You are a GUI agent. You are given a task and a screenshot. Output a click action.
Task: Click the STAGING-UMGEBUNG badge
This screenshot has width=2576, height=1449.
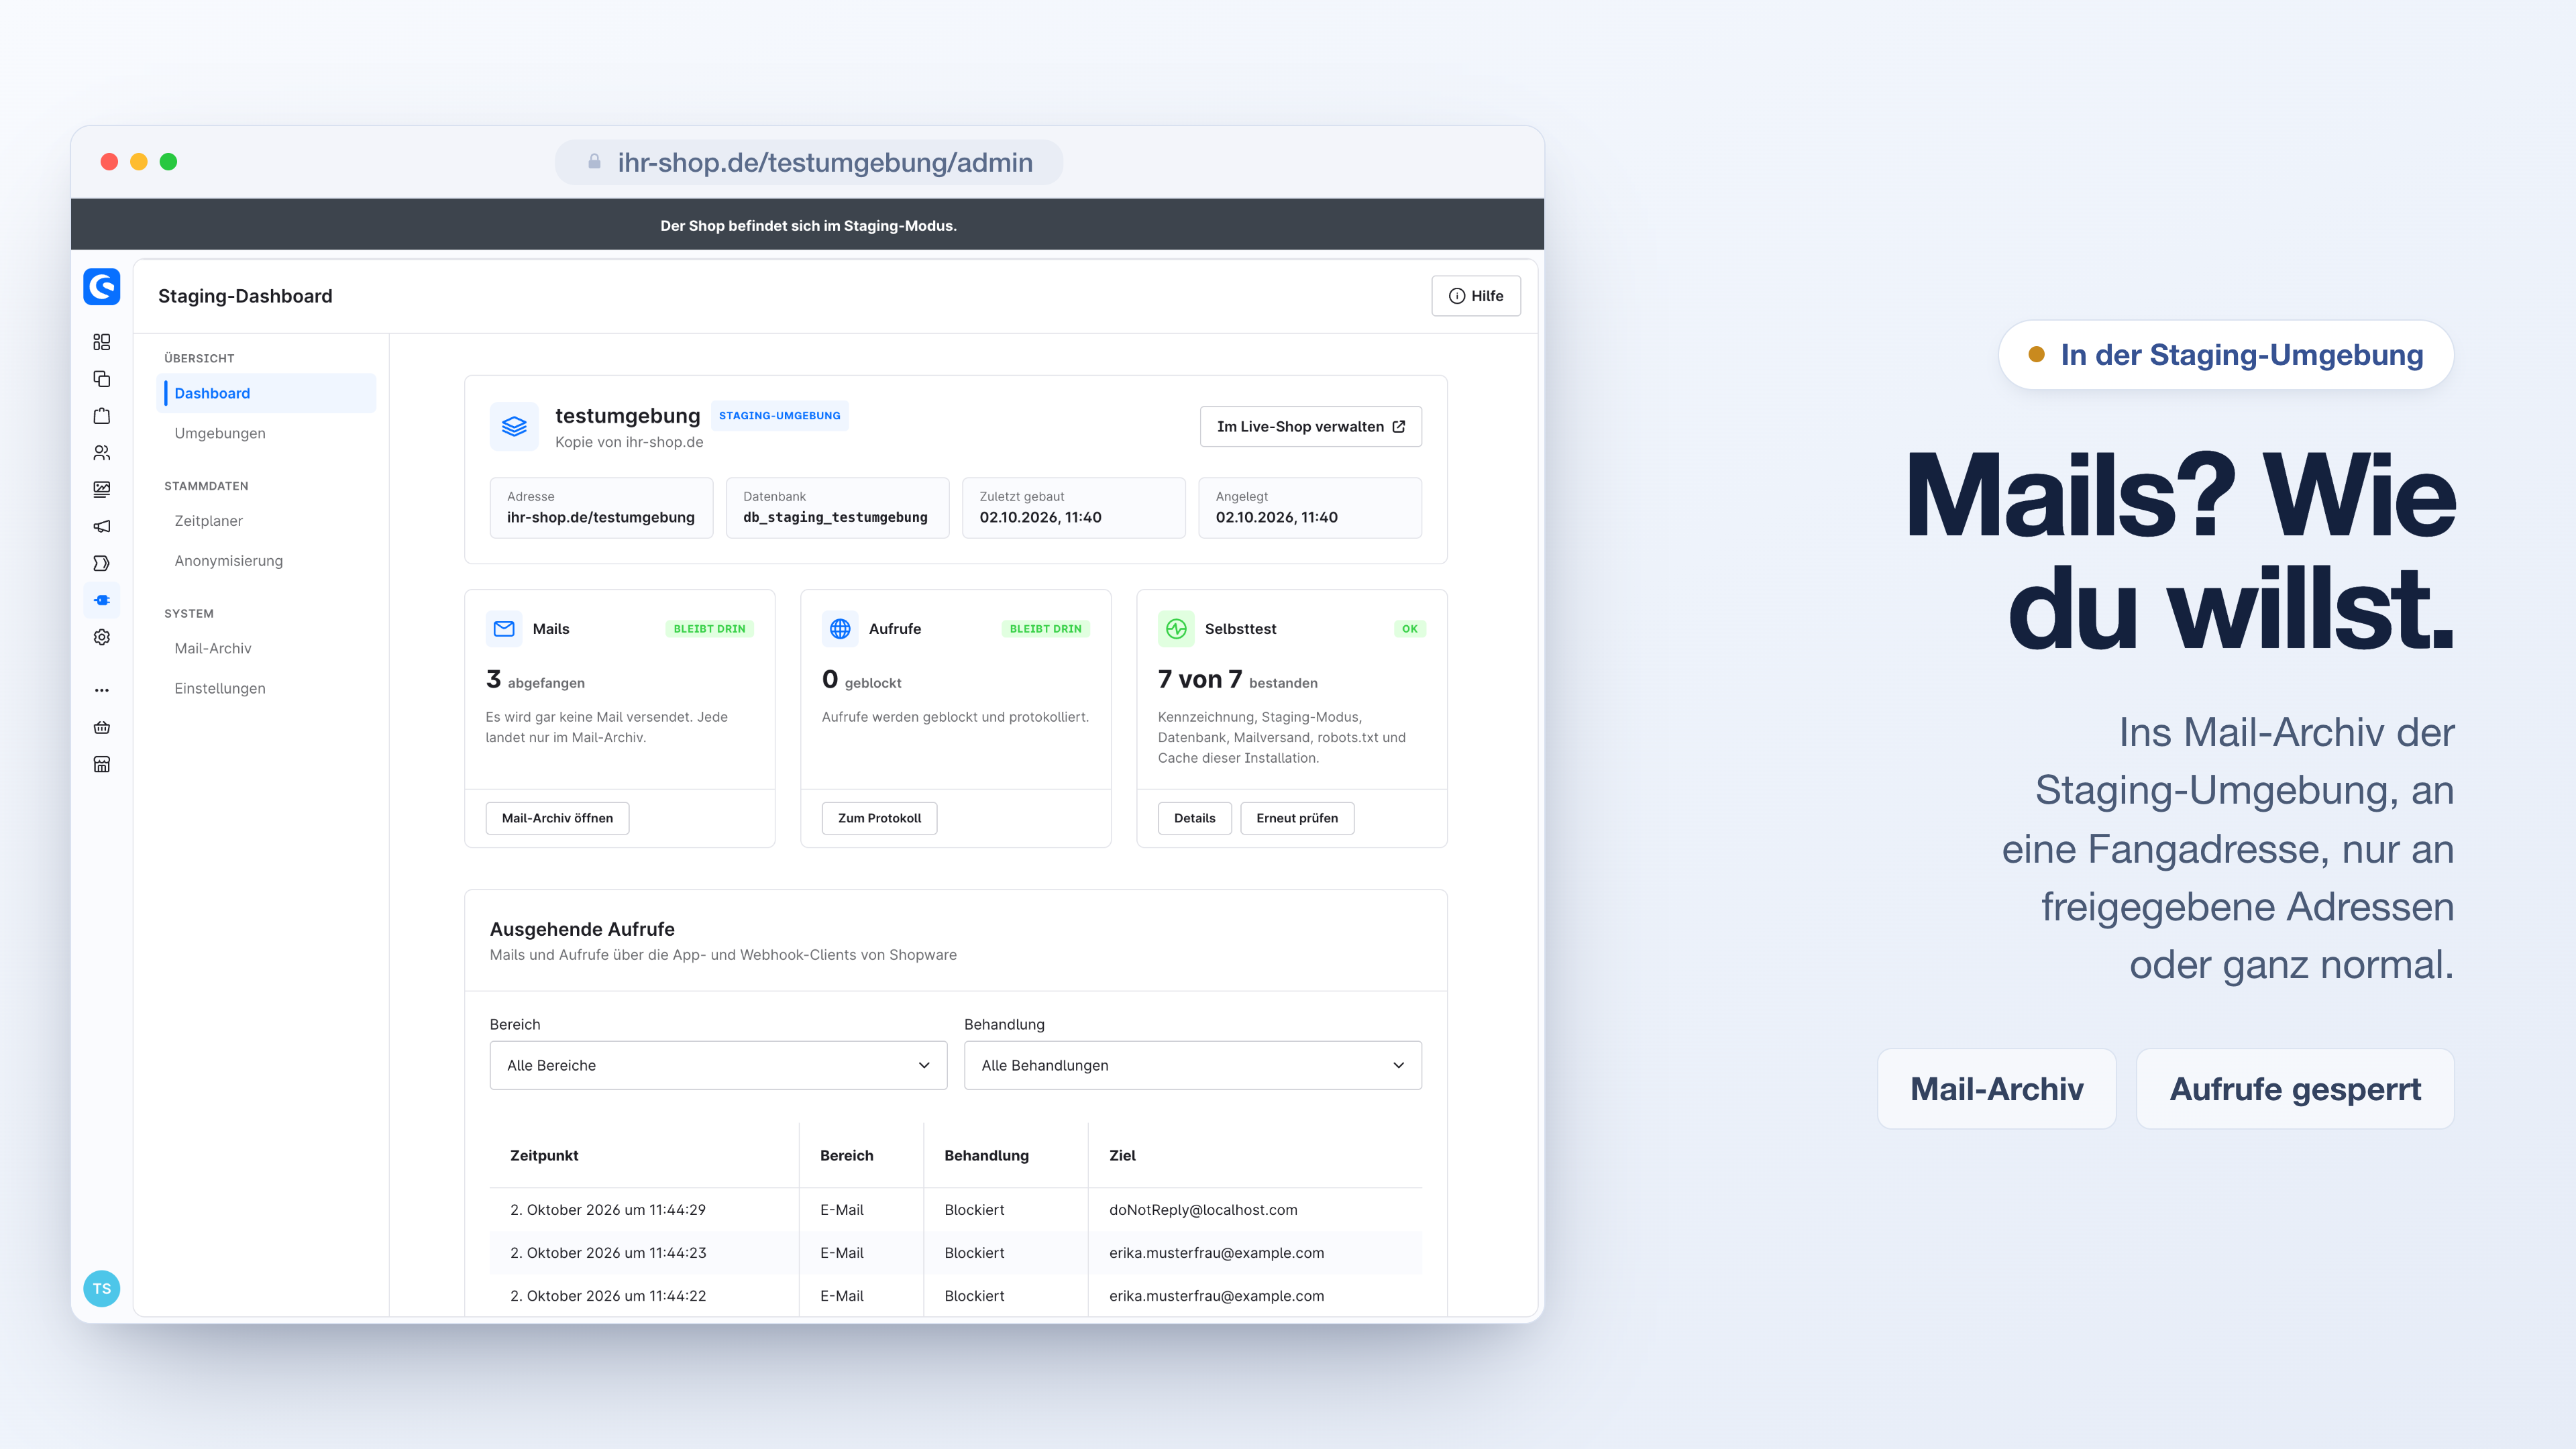[x=780, y=415]
